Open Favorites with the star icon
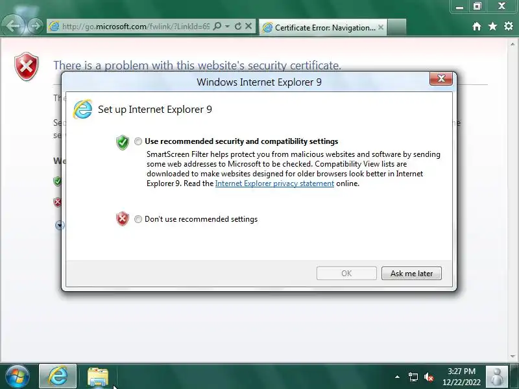Screen dimensions: 519x389 pos(492,26)
